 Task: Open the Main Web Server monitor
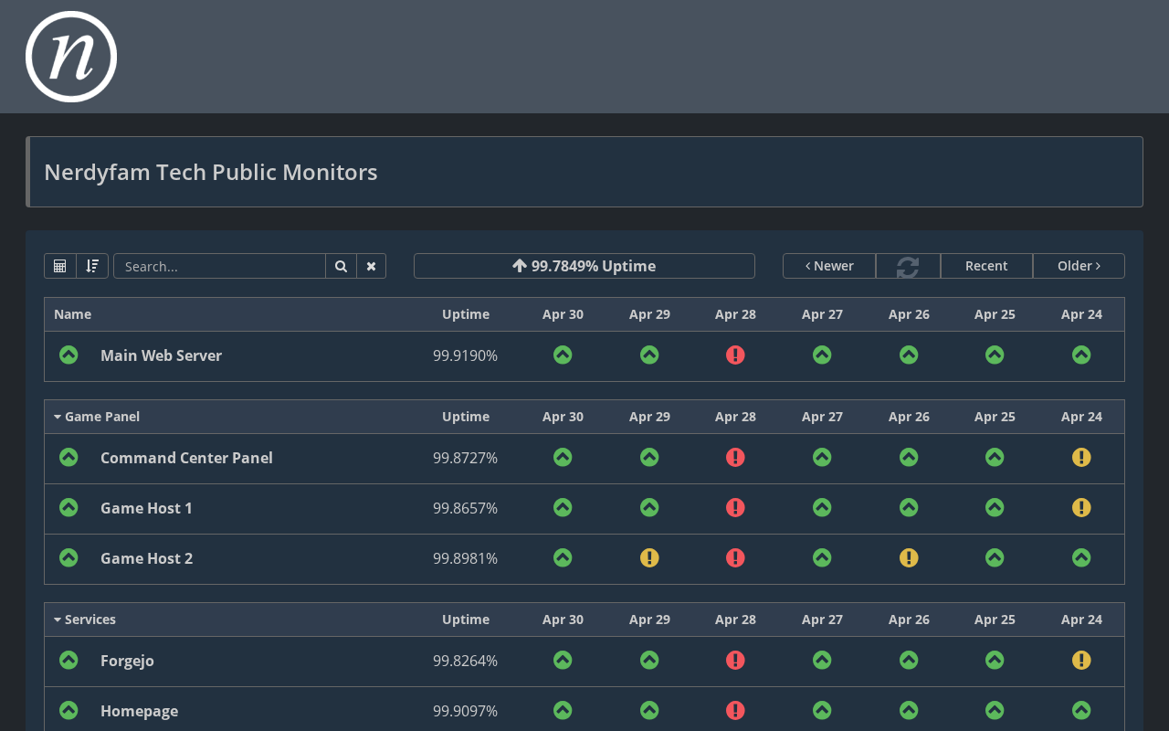(x=161, y=355)
